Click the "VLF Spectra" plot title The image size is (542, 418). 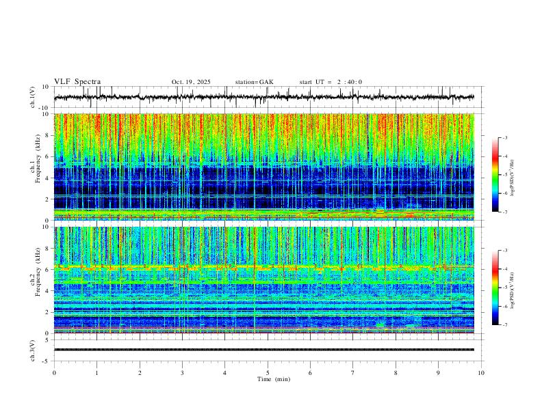click(77, 82)
